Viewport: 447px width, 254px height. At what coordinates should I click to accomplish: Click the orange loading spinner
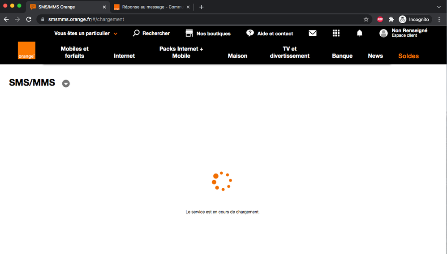[x=222, y=181]
